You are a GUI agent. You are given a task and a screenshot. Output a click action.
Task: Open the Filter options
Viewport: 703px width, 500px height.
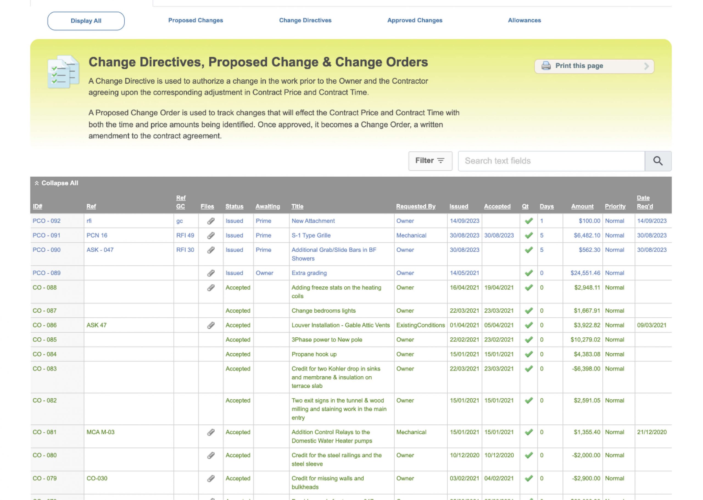430,160
